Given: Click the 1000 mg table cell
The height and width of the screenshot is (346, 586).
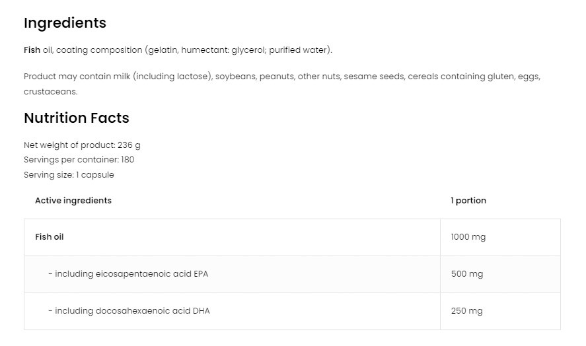Looking at the screenshot, I should (x=468, y=237).
